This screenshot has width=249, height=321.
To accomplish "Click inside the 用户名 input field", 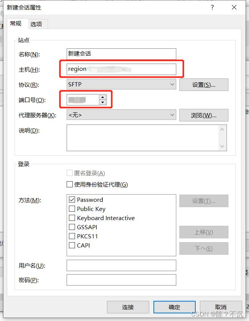I will [x=121, y=265].
